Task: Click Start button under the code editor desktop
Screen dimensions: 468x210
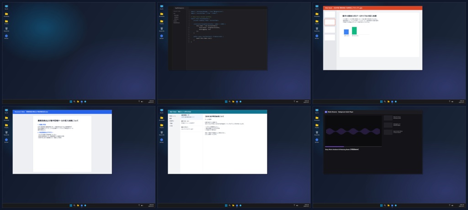Action: click(226, 102)
